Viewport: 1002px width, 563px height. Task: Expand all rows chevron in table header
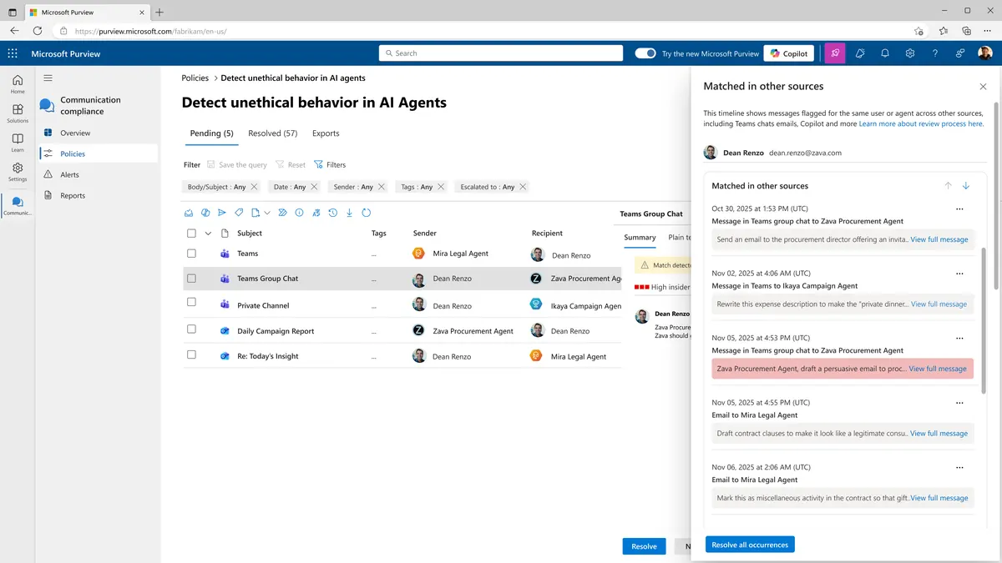click(x=208, y=234)
